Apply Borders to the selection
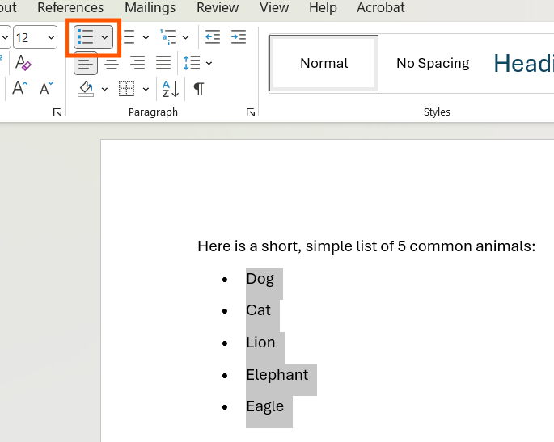 coord(126,89)
